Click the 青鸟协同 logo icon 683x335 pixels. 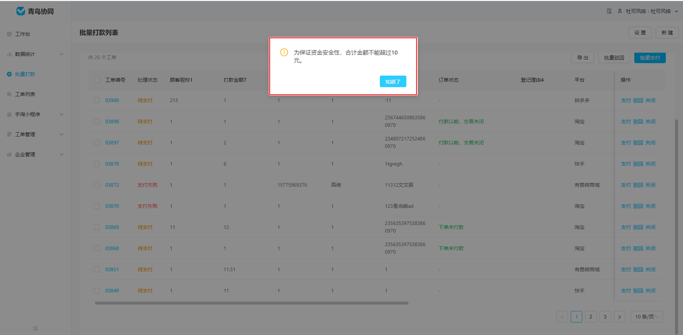(x=21, y=11)
